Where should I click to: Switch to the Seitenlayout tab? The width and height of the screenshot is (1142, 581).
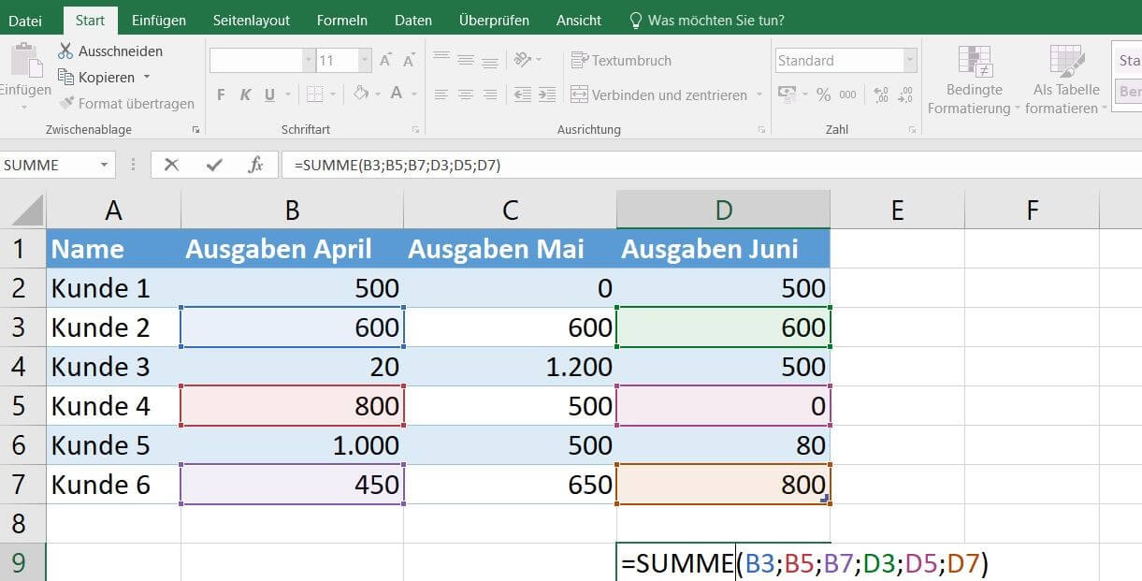coord(252,20)
